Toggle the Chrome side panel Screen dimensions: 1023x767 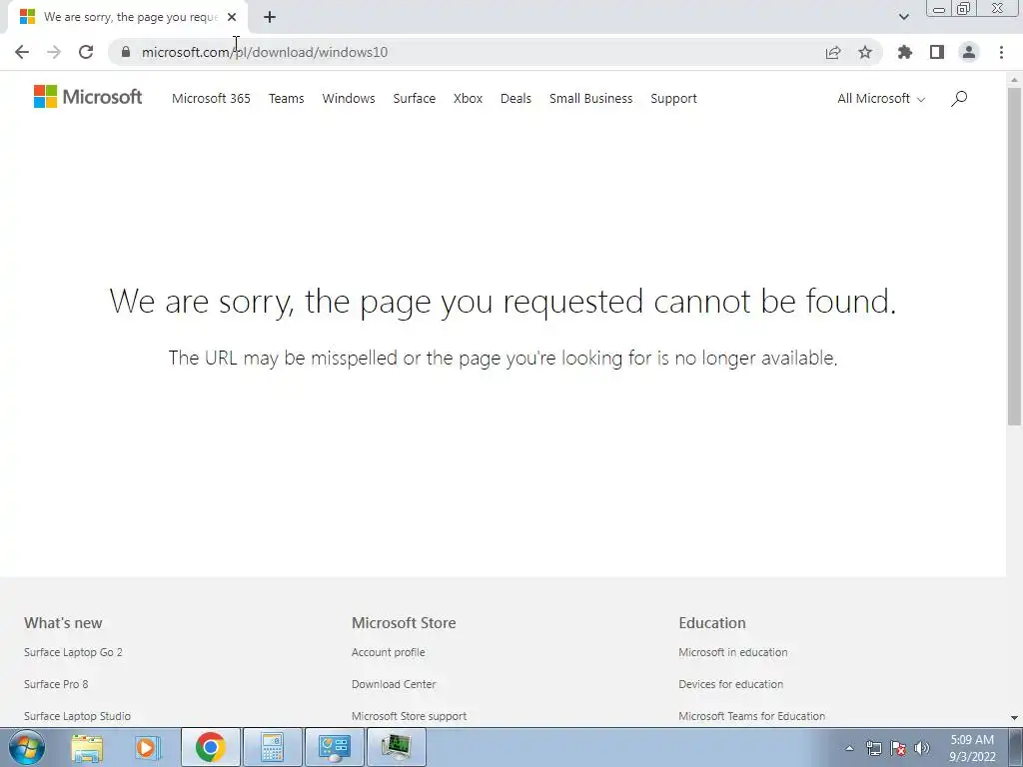click(x=937, y=52)
